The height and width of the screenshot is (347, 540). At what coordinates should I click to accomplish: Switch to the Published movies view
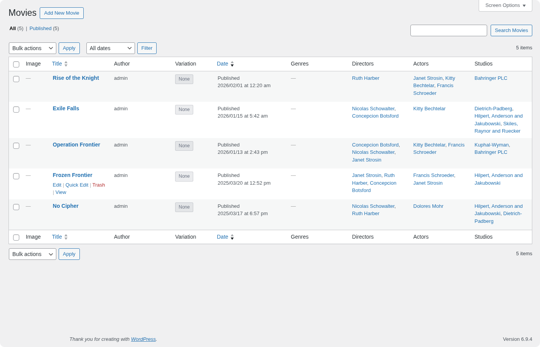[40, 28]
